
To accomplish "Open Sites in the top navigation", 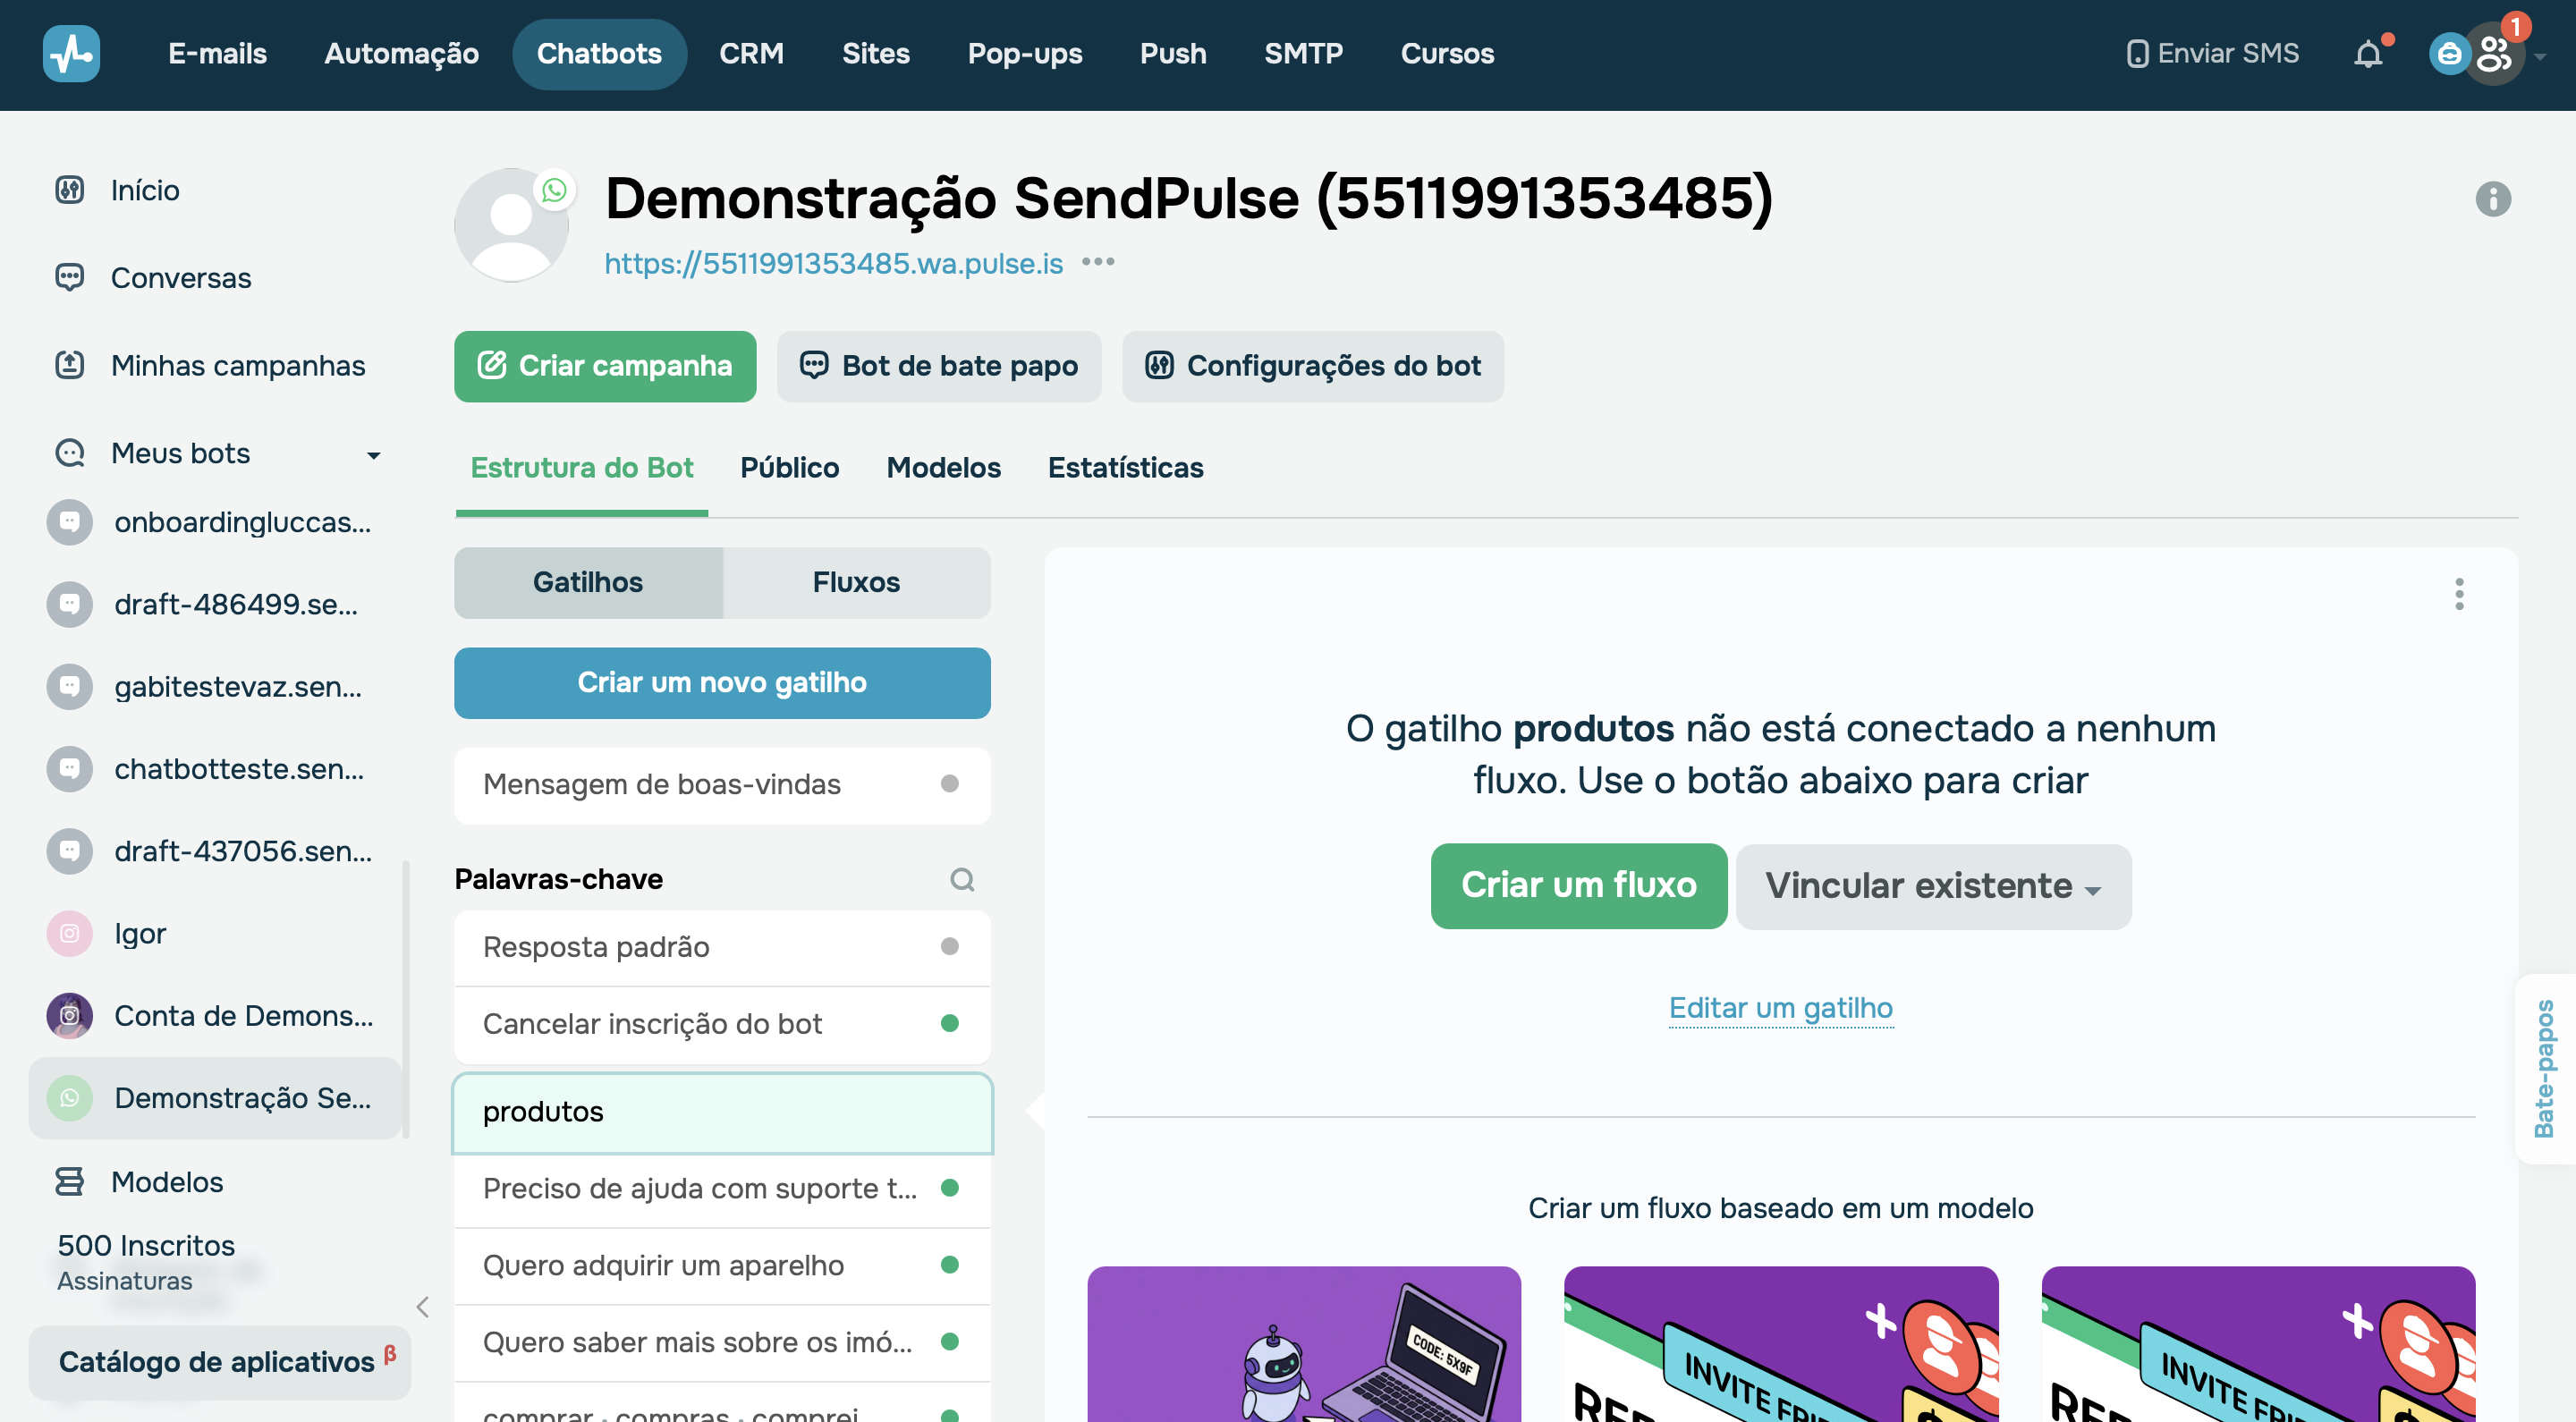I will click(875, 54).
